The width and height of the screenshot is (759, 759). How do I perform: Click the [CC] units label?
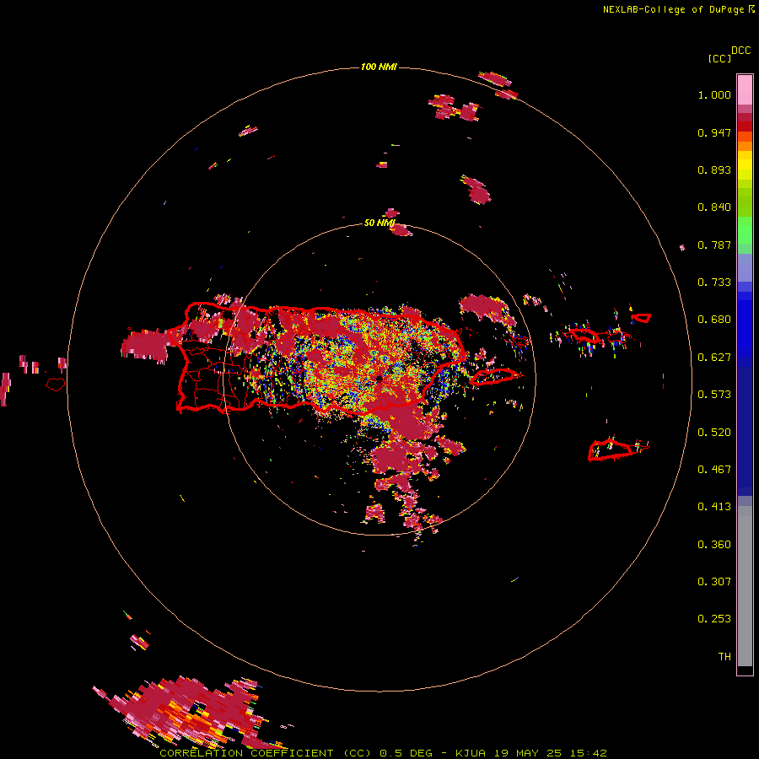[x=719, y=58]
